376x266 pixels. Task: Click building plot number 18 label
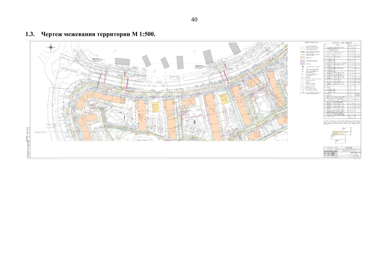(122, 100)
